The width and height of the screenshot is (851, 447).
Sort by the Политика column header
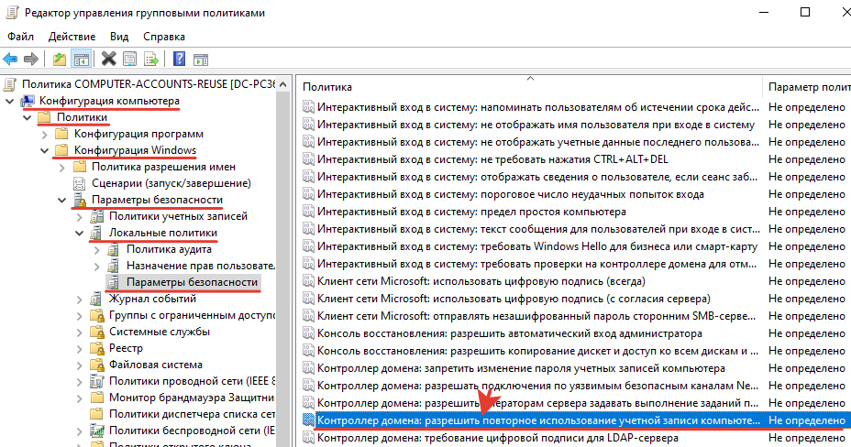click(x=327, y=87)
